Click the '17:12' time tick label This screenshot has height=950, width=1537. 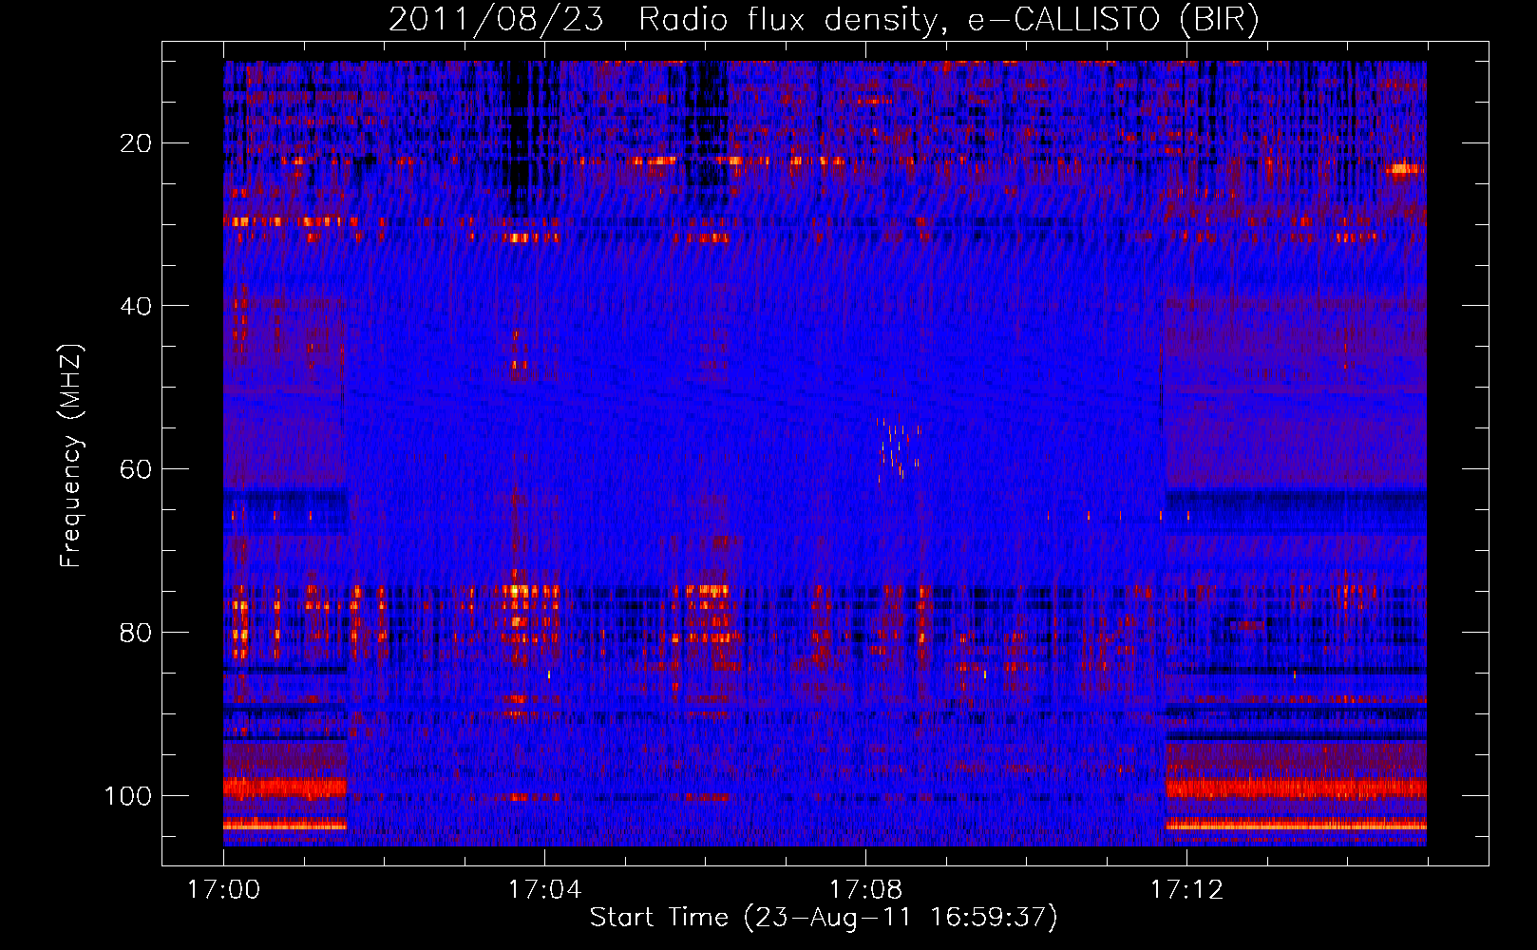(1186, 889)
